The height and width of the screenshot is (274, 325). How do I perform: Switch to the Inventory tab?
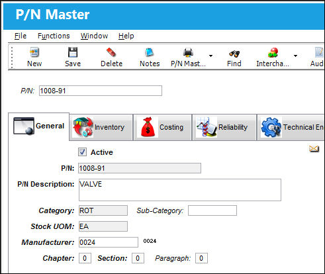[x=101, y=127]
